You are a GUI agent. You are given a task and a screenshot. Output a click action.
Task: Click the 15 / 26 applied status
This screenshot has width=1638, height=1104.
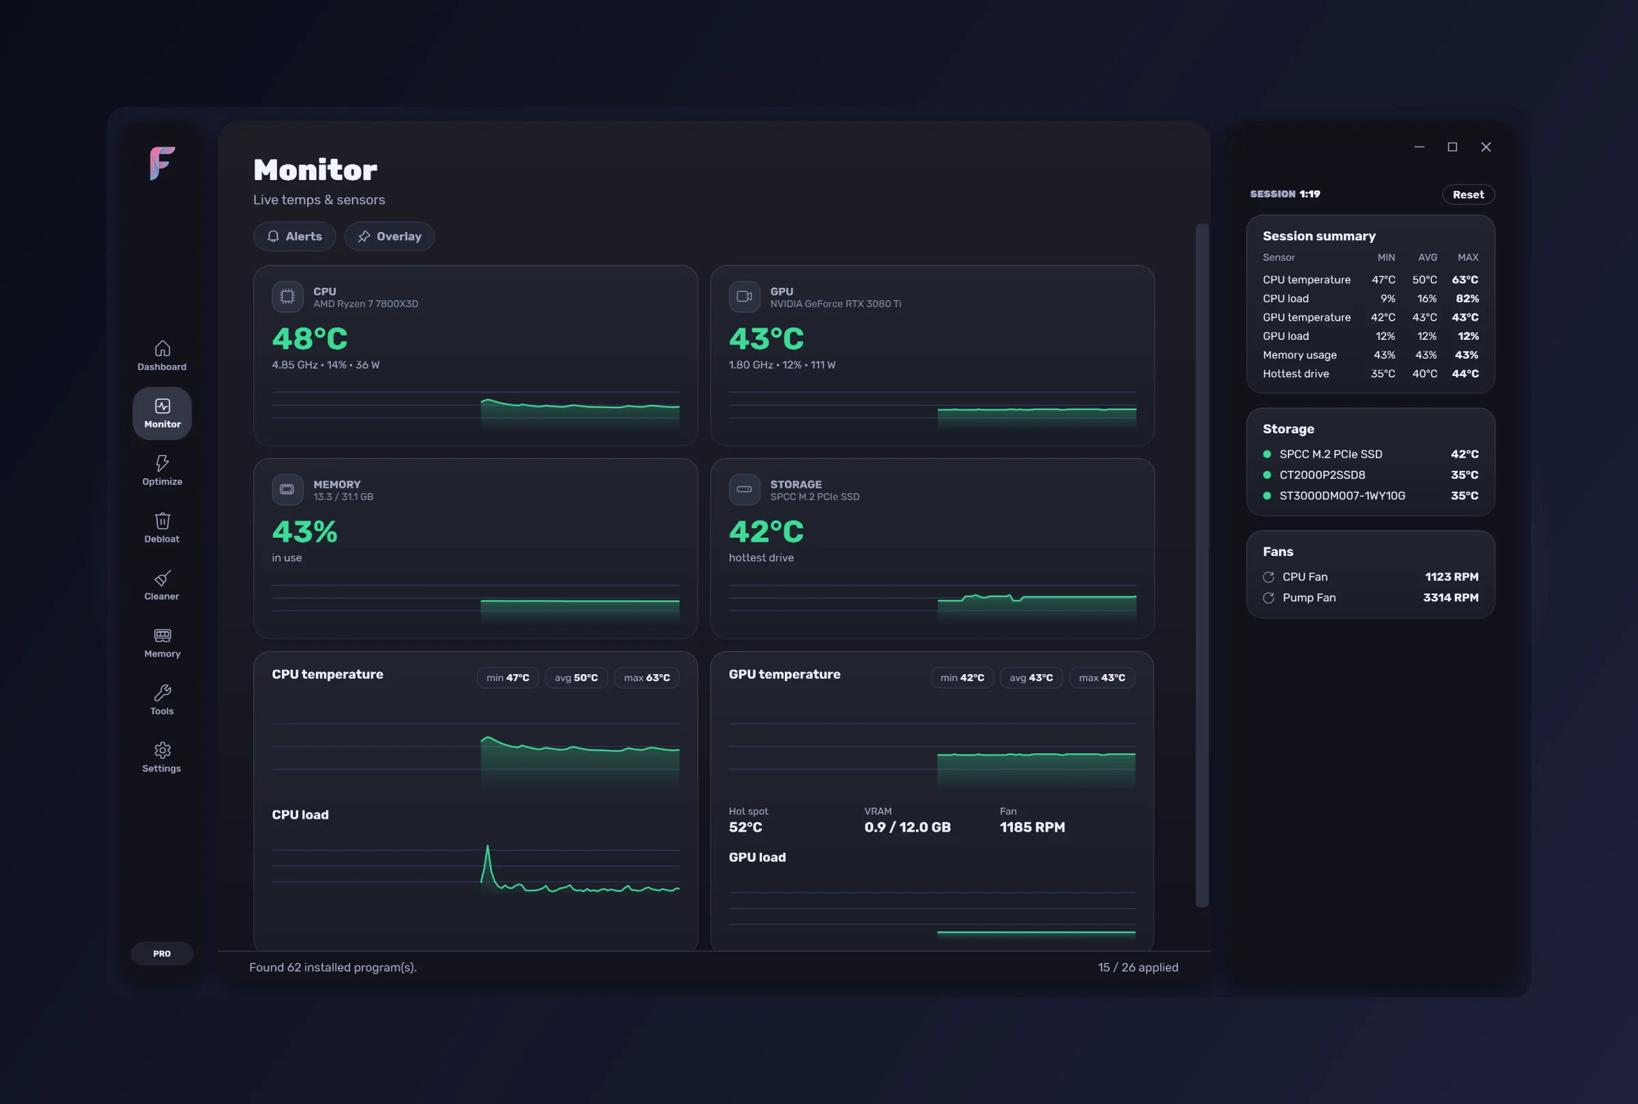click(1138, 968)
